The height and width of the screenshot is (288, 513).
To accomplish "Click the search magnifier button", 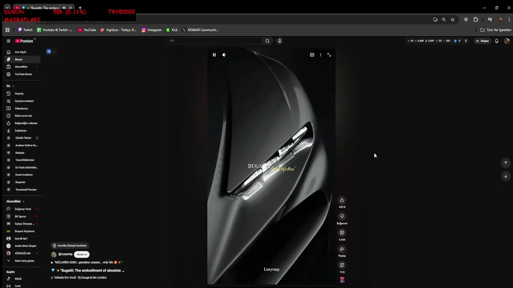I will click(267, 41).
